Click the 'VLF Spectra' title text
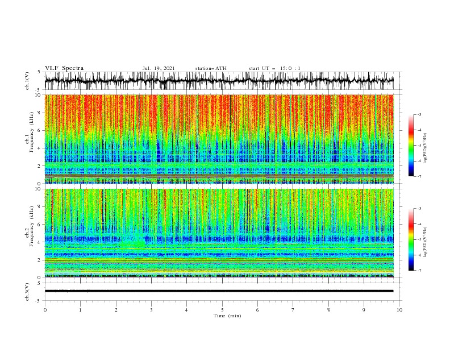 coord(64,68)
